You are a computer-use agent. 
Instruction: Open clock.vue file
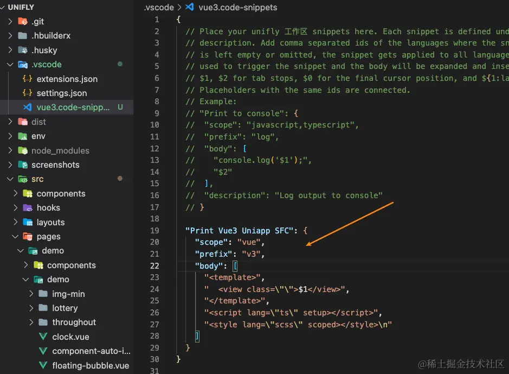(x=67, y=337)
